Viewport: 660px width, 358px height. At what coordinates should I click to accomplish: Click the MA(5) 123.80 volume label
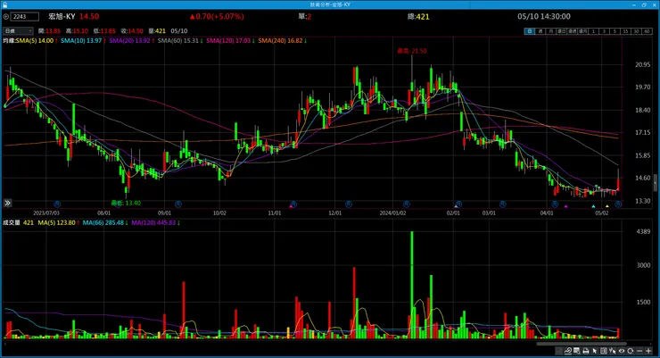(x=56, y=223)
